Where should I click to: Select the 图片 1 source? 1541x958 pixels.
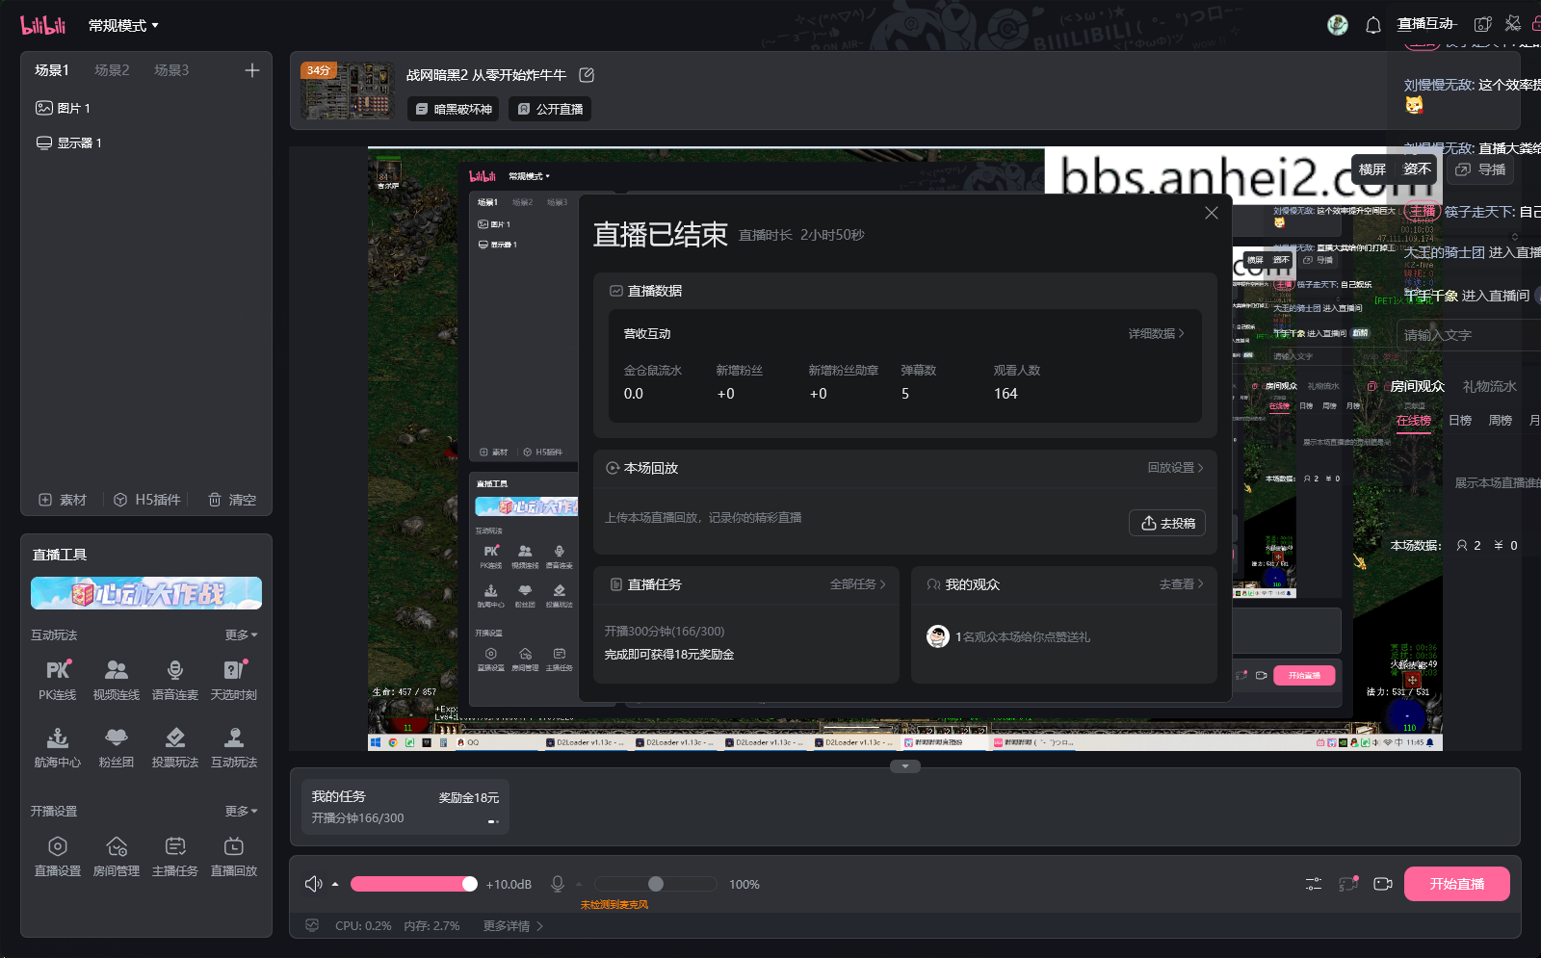click(x=64, y=108)
